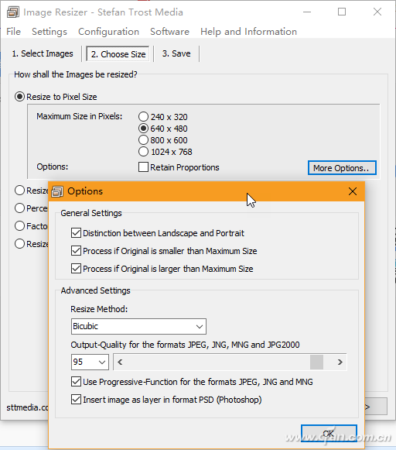Click the More Options button
Screen dimensions: 396x450
[342, 167]
